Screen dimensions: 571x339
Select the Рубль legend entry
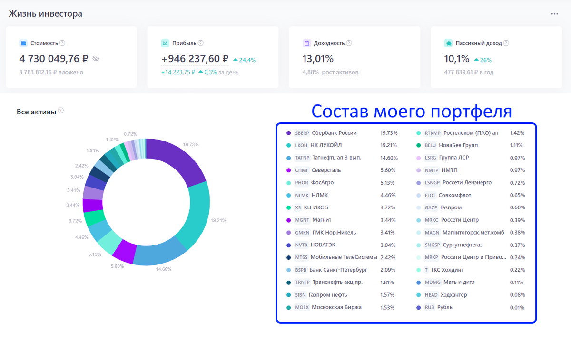pos(471,307)
